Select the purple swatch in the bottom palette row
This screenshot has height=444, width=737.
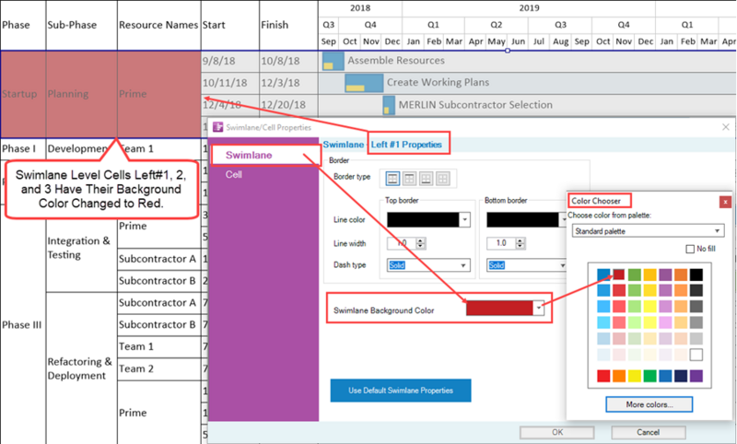coord(696,376)
